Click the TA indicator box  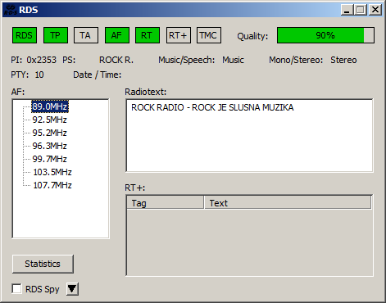[86, 35]
